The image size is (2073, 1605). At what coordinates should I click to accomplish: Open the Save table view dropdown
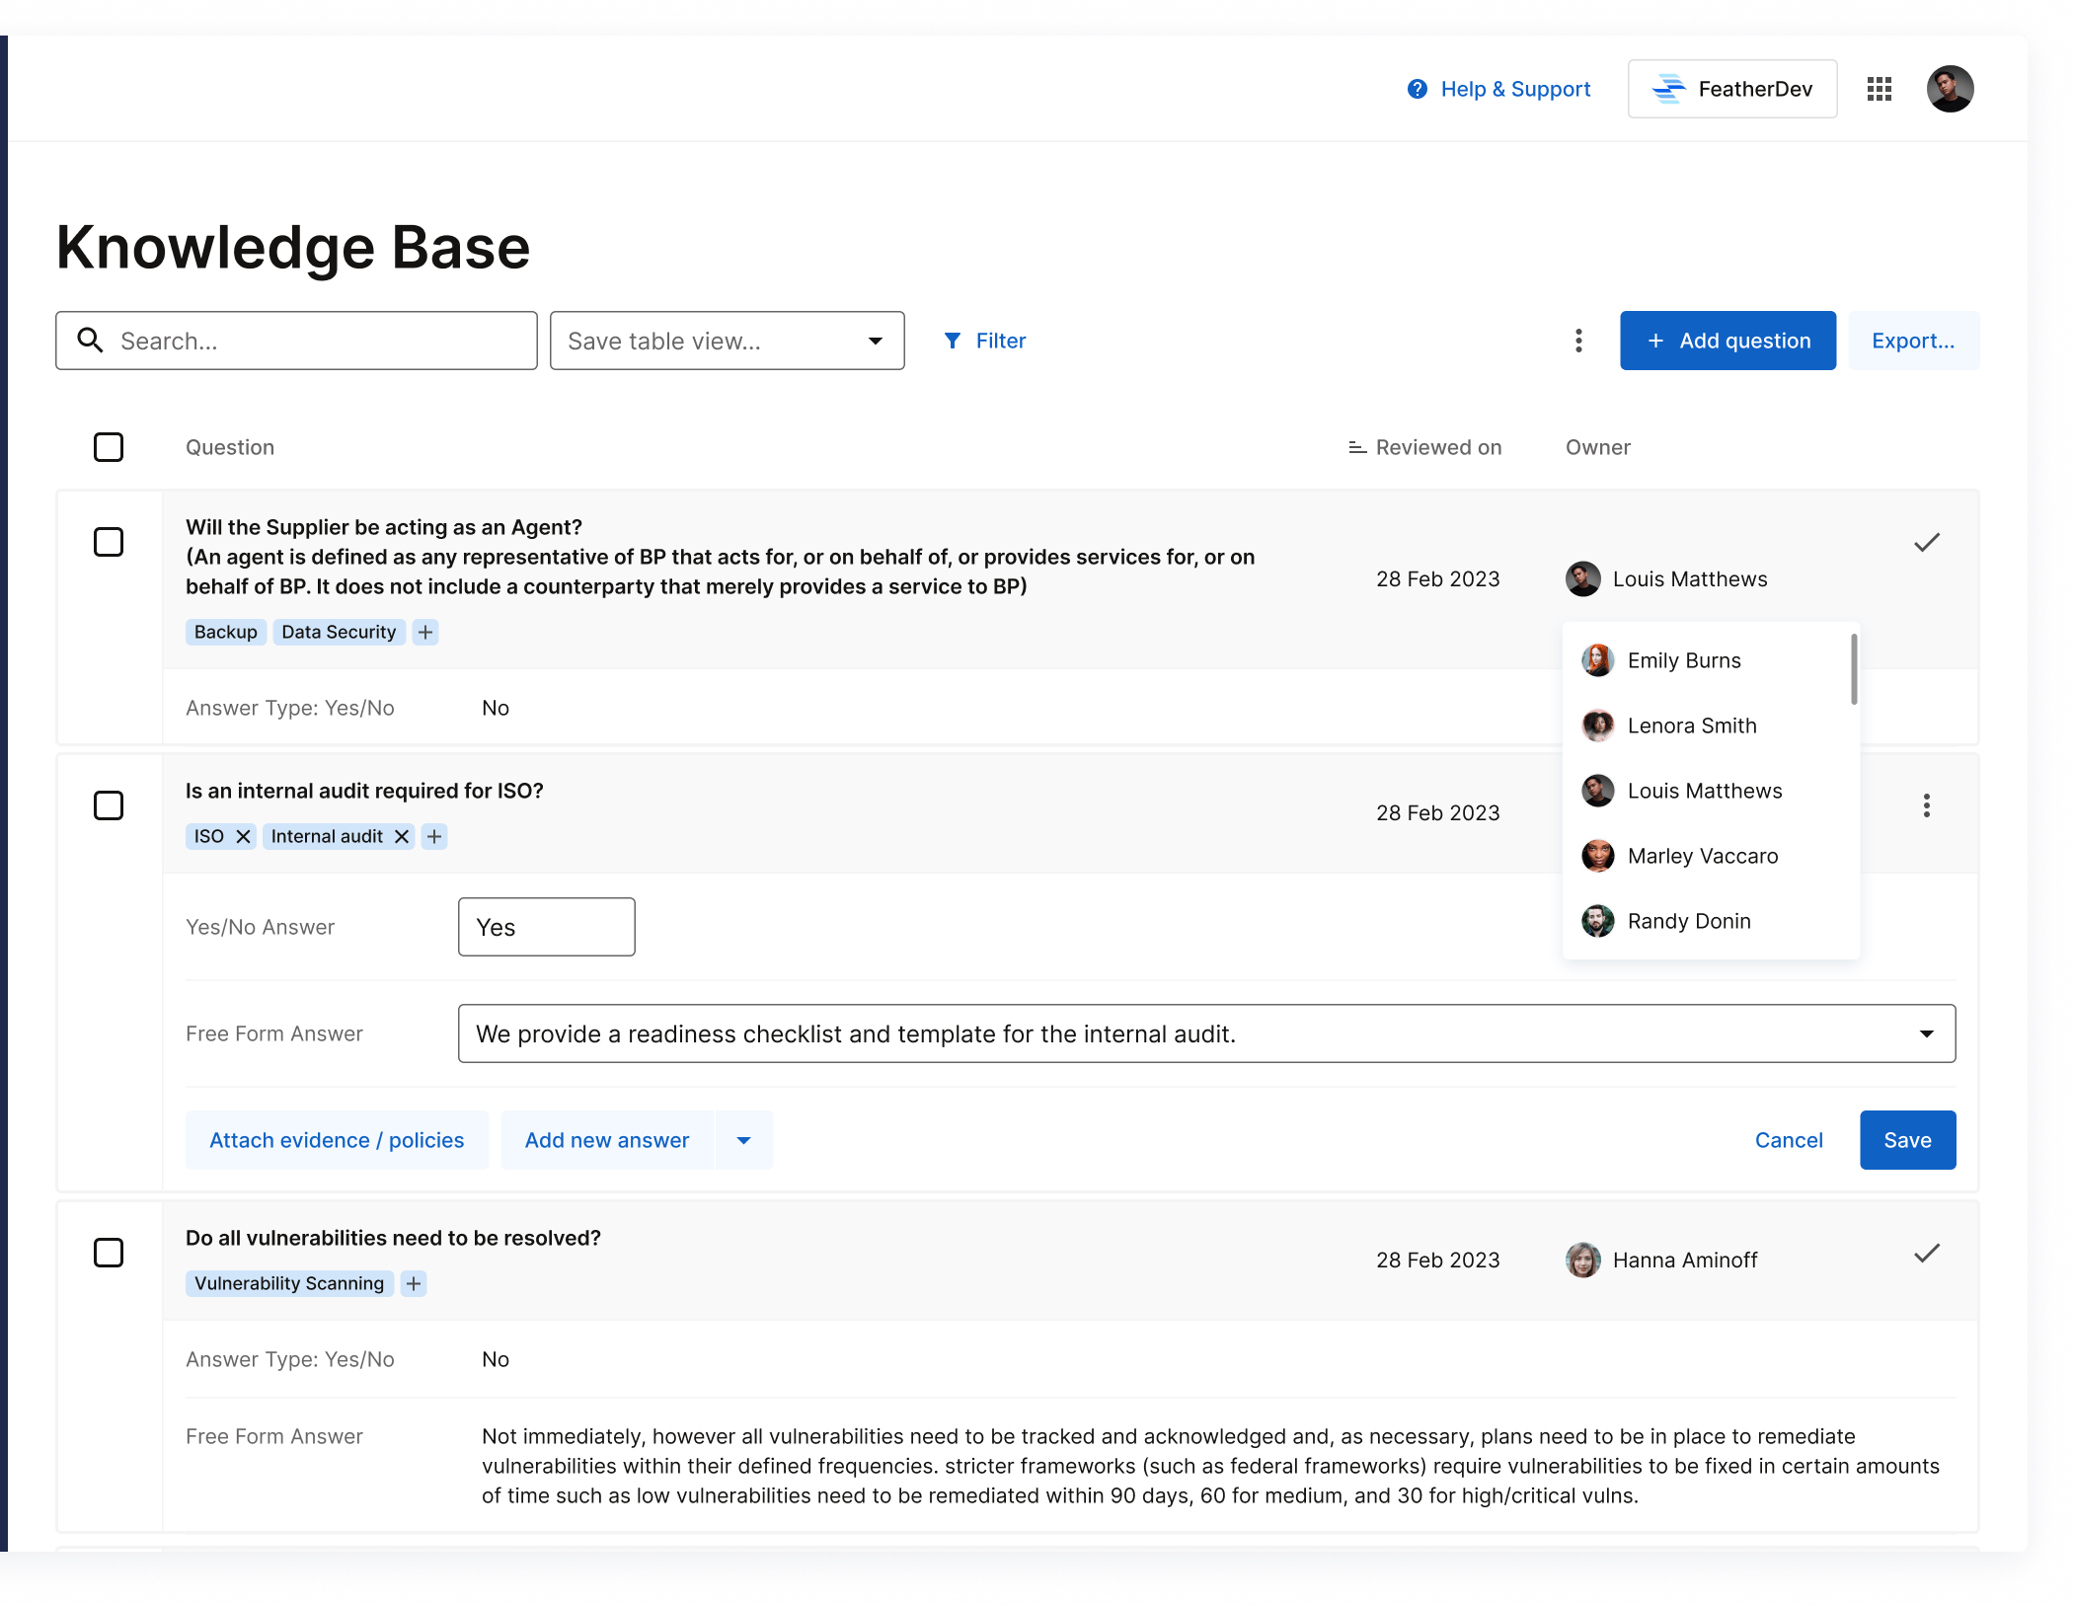click(727, 341)
